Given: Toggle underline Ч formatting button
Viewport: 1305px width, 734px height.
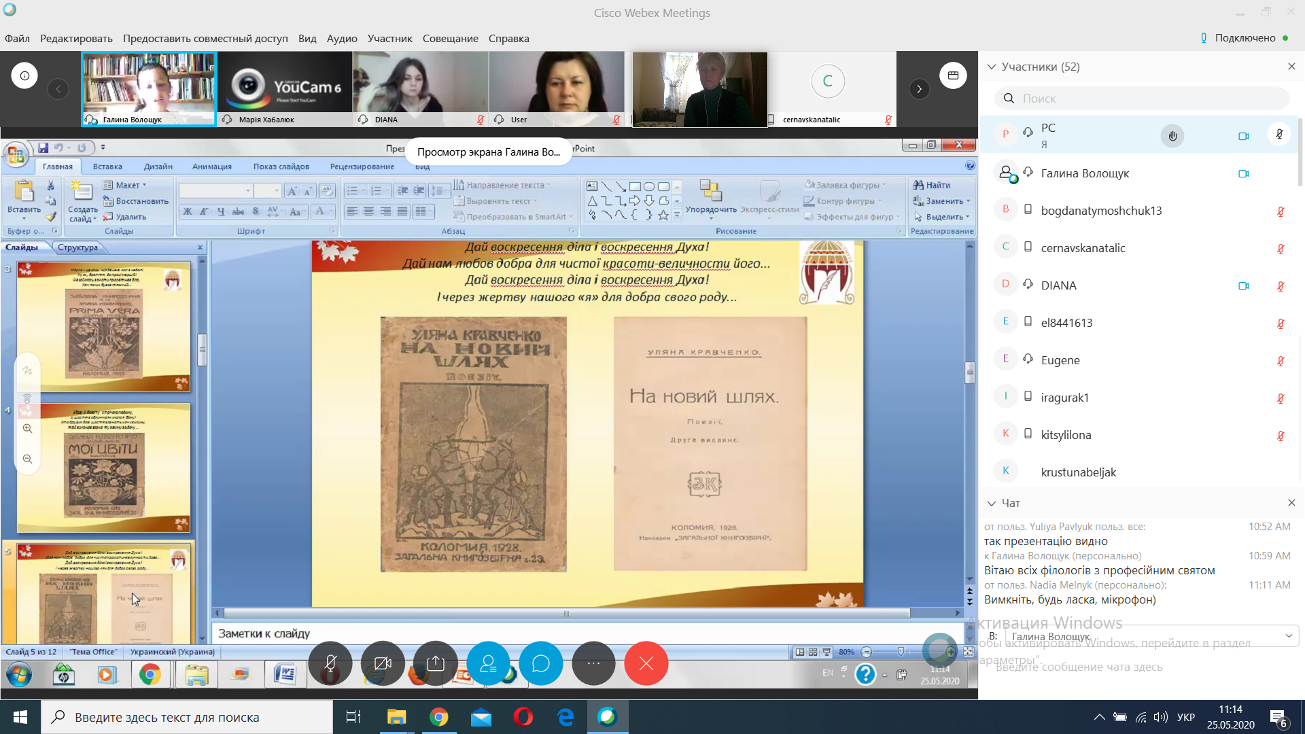Looking at the screenshot, I should click(221, 211).
